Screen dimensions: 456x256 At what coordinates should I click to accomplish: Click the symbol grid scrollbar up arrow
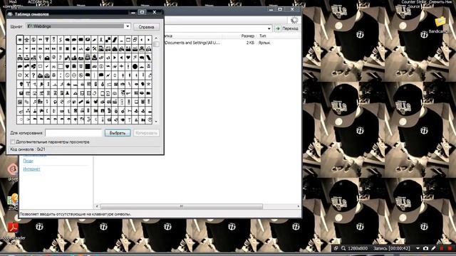[x=156, y=38]
